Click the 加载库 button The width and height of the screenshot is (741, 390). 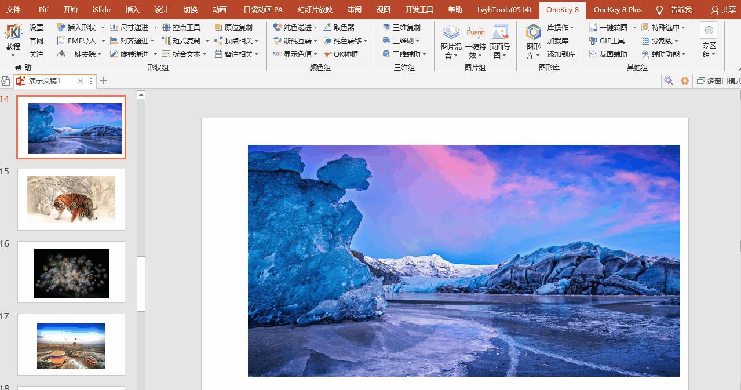pos(557,41)
